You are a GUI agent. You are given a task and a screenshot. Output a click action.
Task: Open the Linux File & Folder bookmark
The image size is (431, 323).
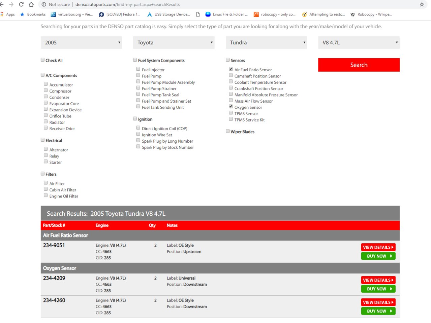click(x=226, y=14)
